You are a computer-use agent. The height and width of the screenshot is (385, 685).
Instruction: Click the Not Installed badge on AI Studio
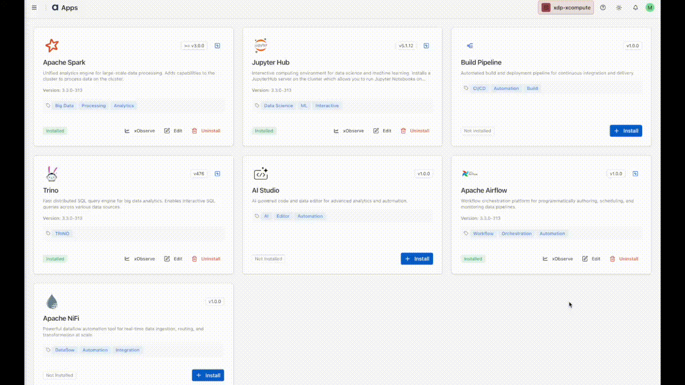click(269, 259)
